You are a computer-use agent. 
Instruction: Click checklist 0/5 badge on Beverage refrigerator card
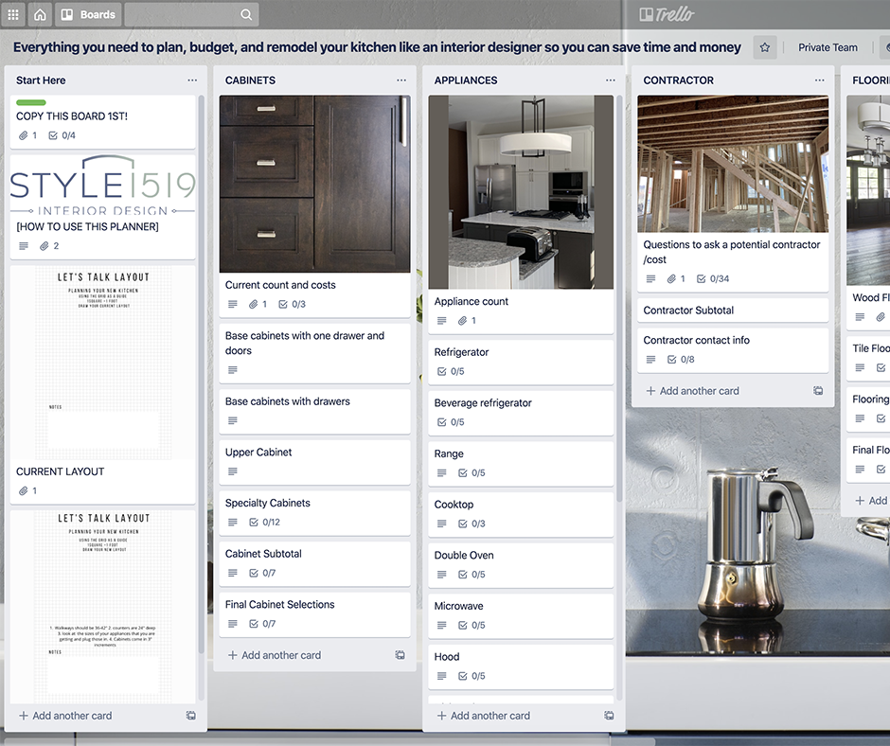click(451, 422)
